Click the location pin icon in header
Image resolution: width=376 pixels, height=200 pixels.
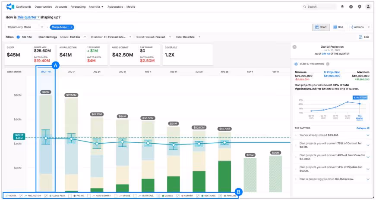click(x=360, y=7)
